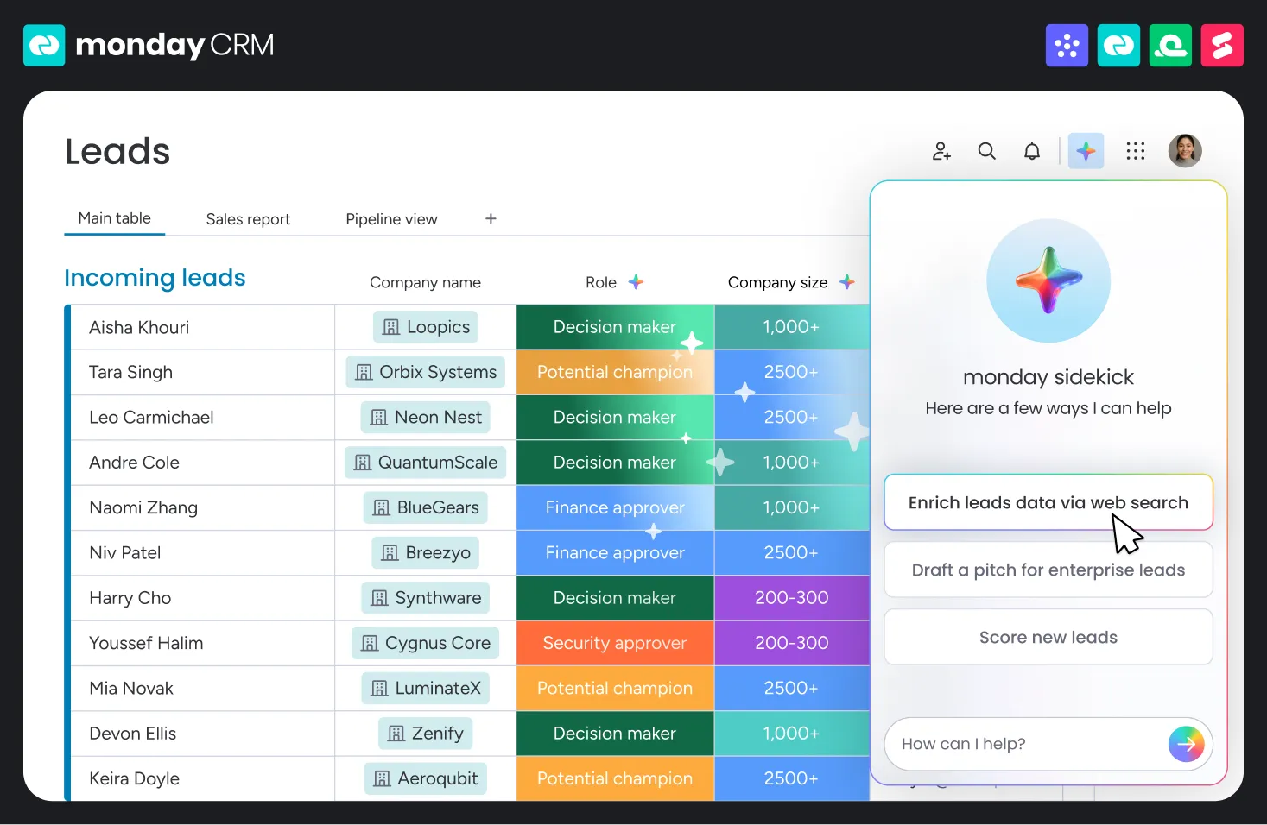Select the Tara Singh lead name
Image resolution: width=1267 pixels, height=825 pixels.
(x=130, y=372)
